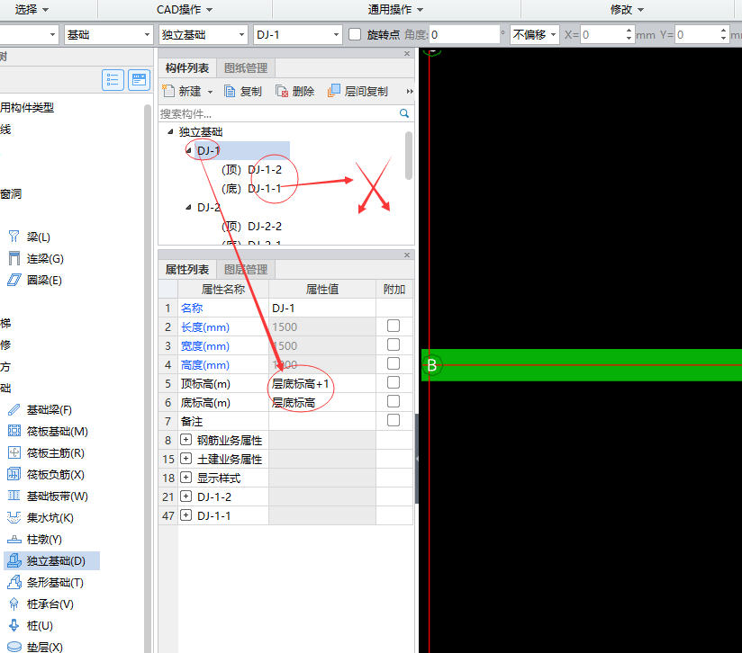
Task: Select the 连梁(G) component icon
Action: point(14,258)
